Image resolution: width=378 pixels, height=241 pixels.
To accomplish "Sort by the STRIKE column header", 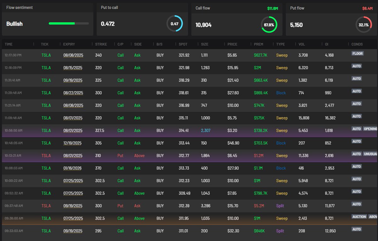I will pyautogui.click(x=101, y=44).
